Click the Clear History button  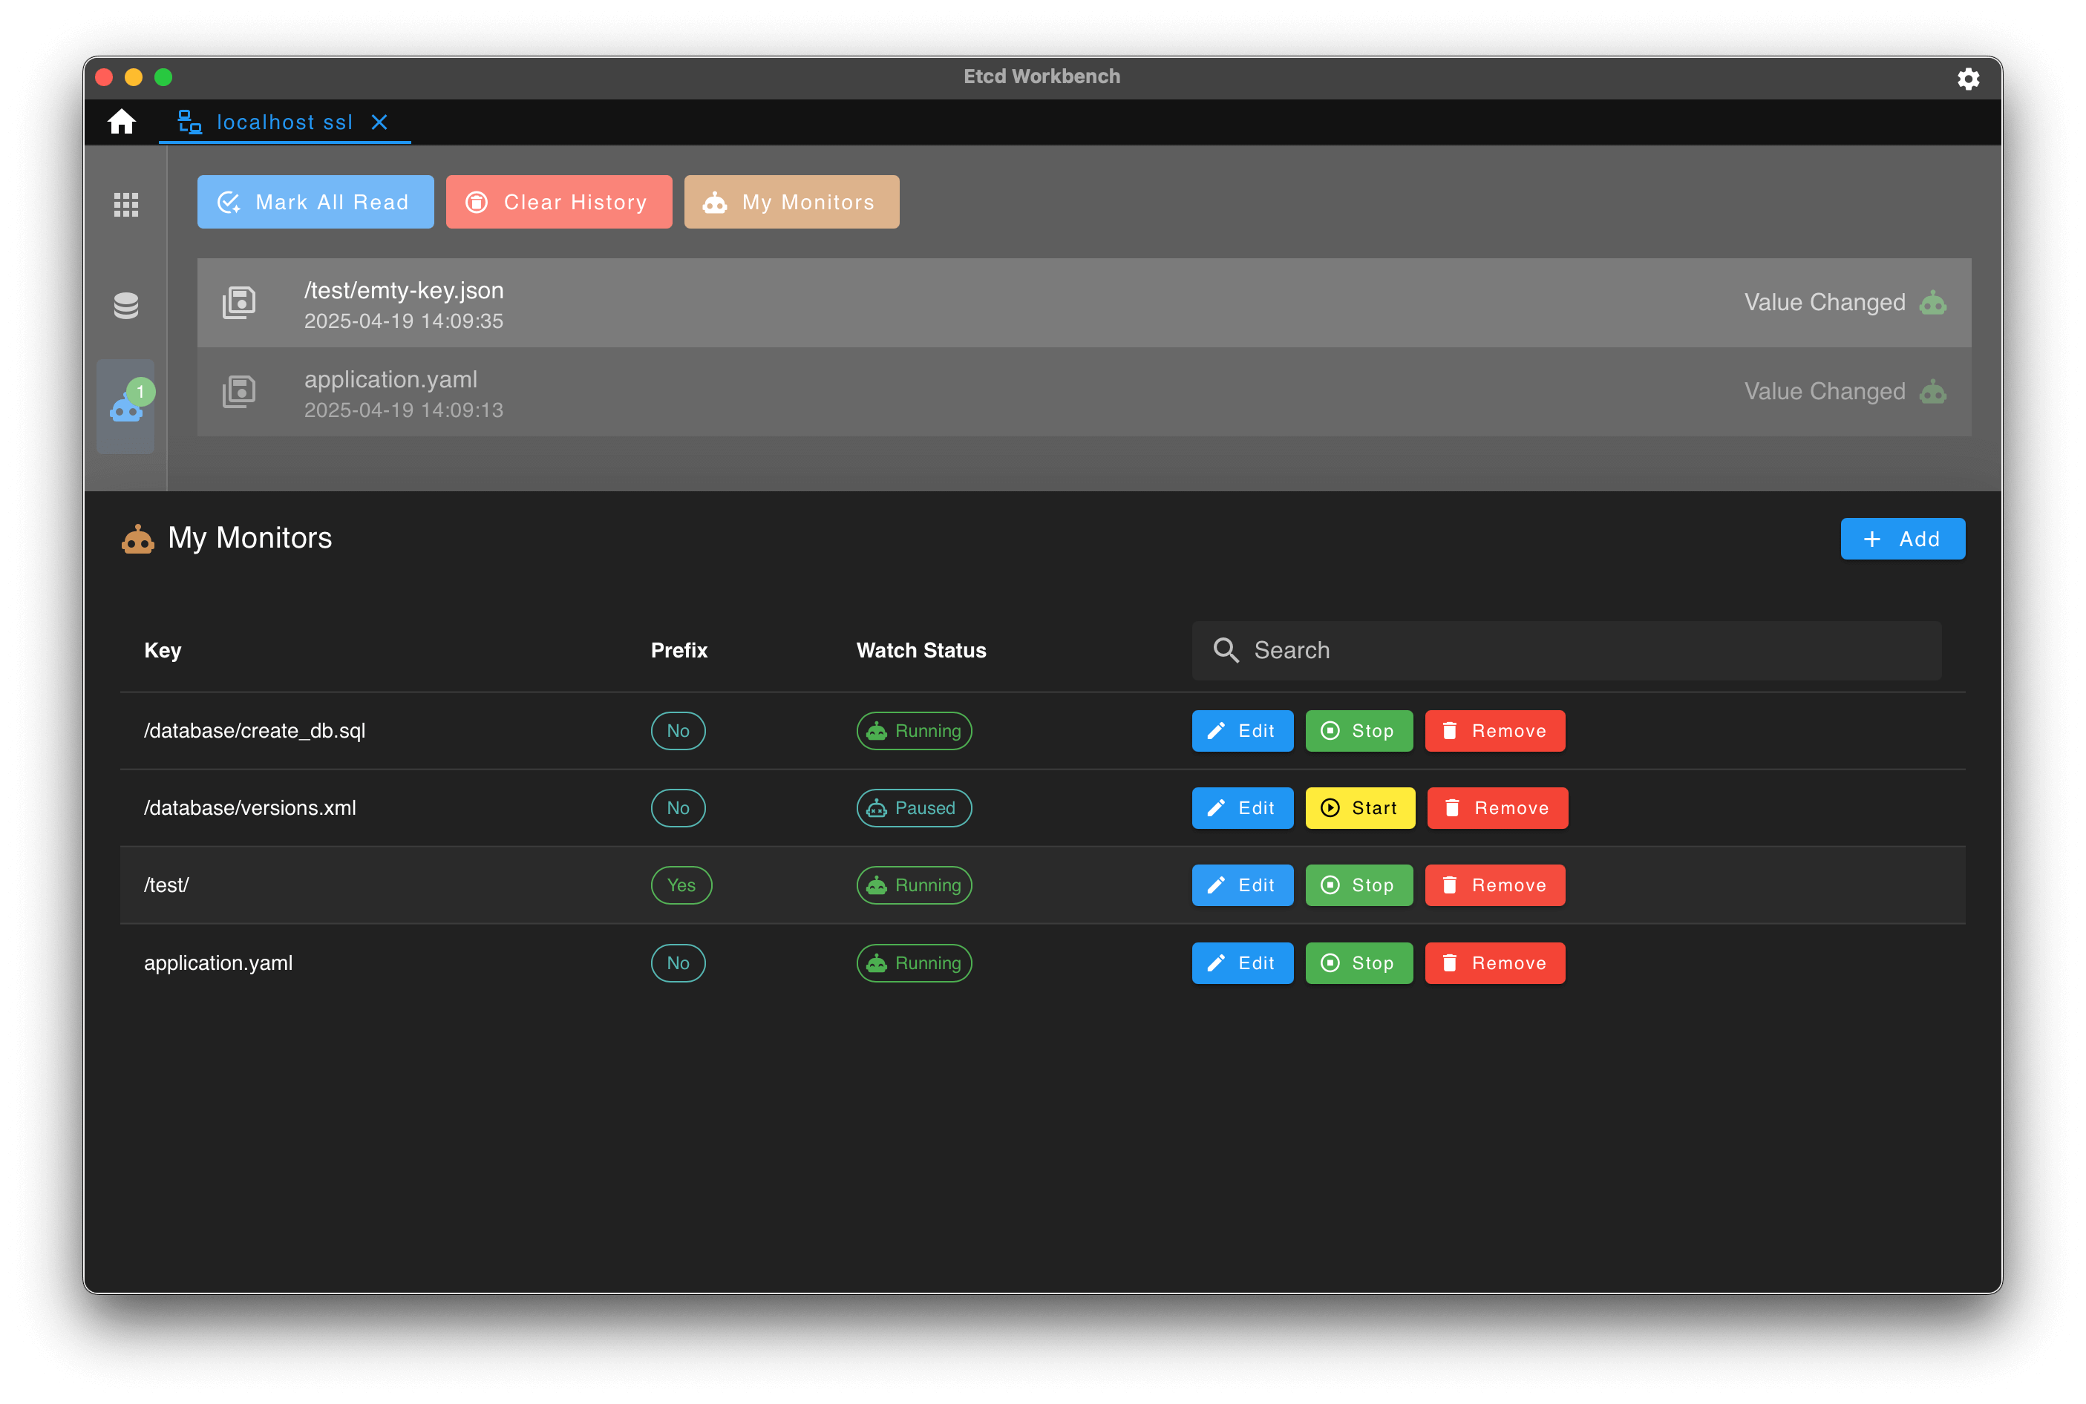[559, 203]
